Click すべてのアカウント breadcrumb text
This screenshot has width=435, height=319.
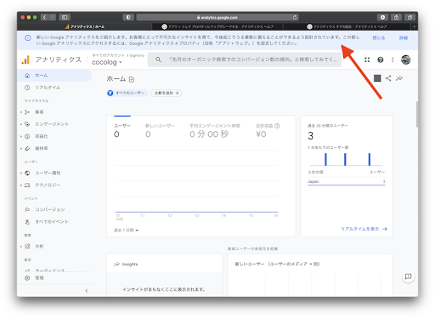point(108,55)
